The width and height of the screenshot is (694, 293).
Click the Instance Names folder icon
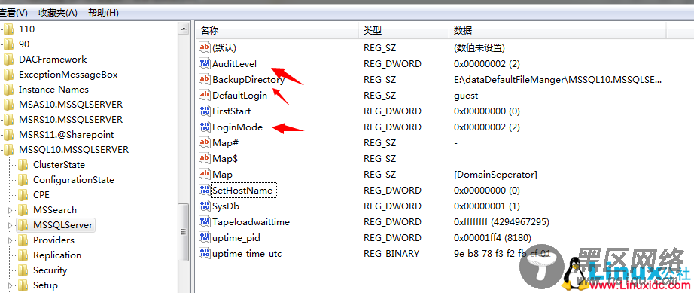pyautogui.click(x=9, y=90)
